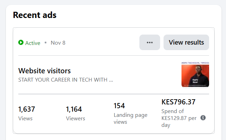This screenshot has width=226, height=140.
Task: Click the Viewers metric label
Action: coord(75,119)
